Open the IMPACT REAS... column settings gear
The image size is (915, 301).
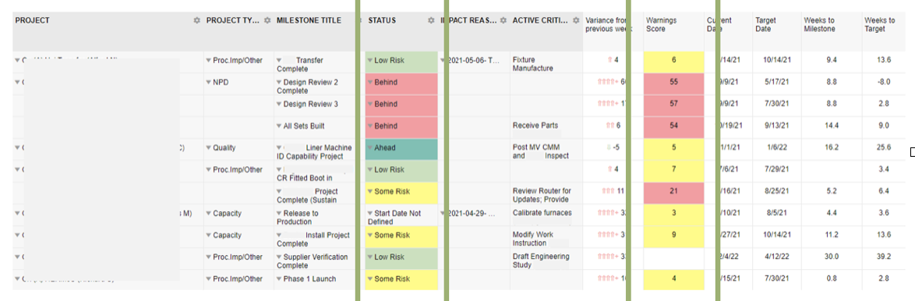[x=503, y=20]
